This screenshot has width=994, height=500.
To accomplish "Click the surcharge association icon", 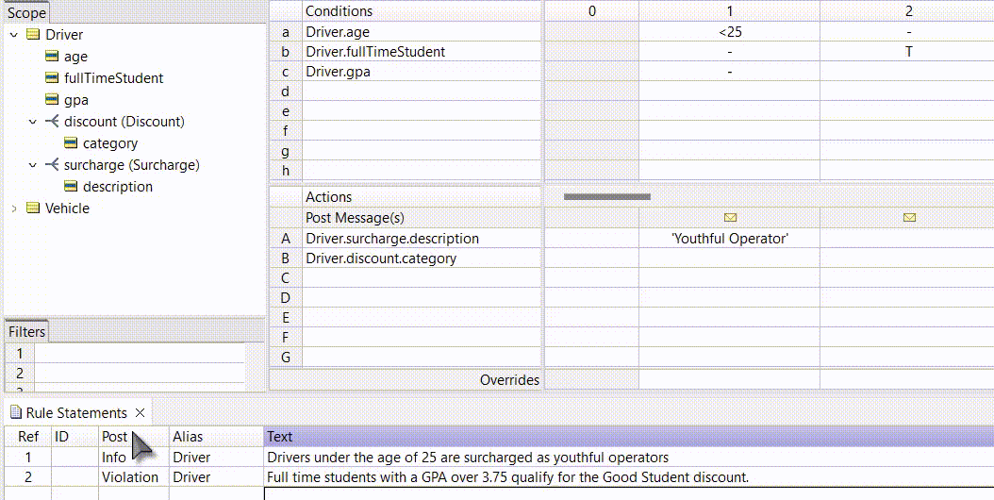I will [x=52, y=165].
